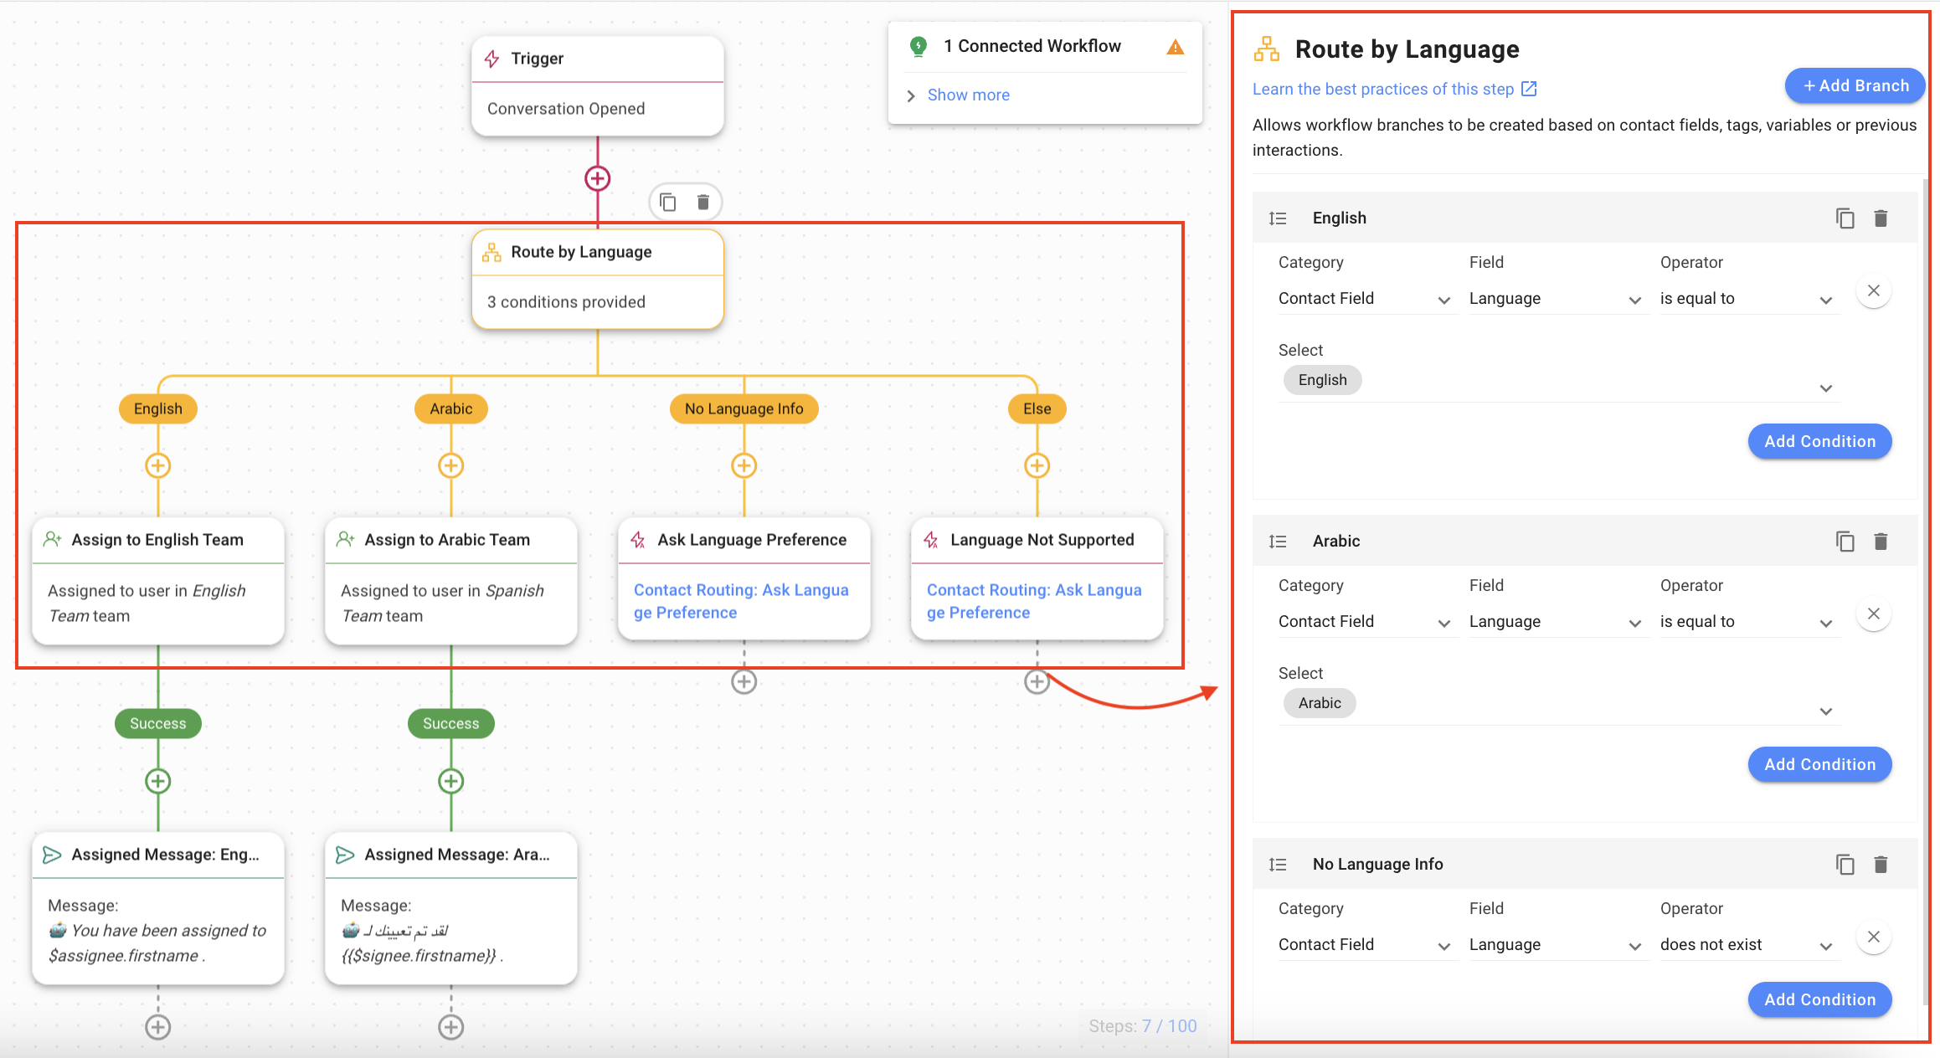Open the English branch Category dropdown
1940x1058 pixels.
coord(1365,299)
